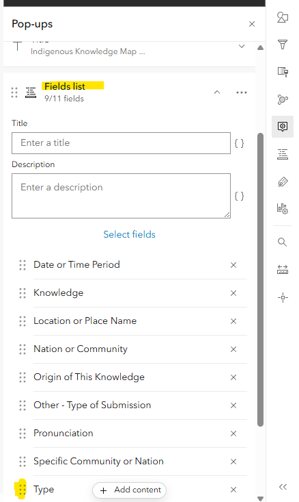Open the Location crosshair tool
299x502 pixels.
(x=283, y=297)
